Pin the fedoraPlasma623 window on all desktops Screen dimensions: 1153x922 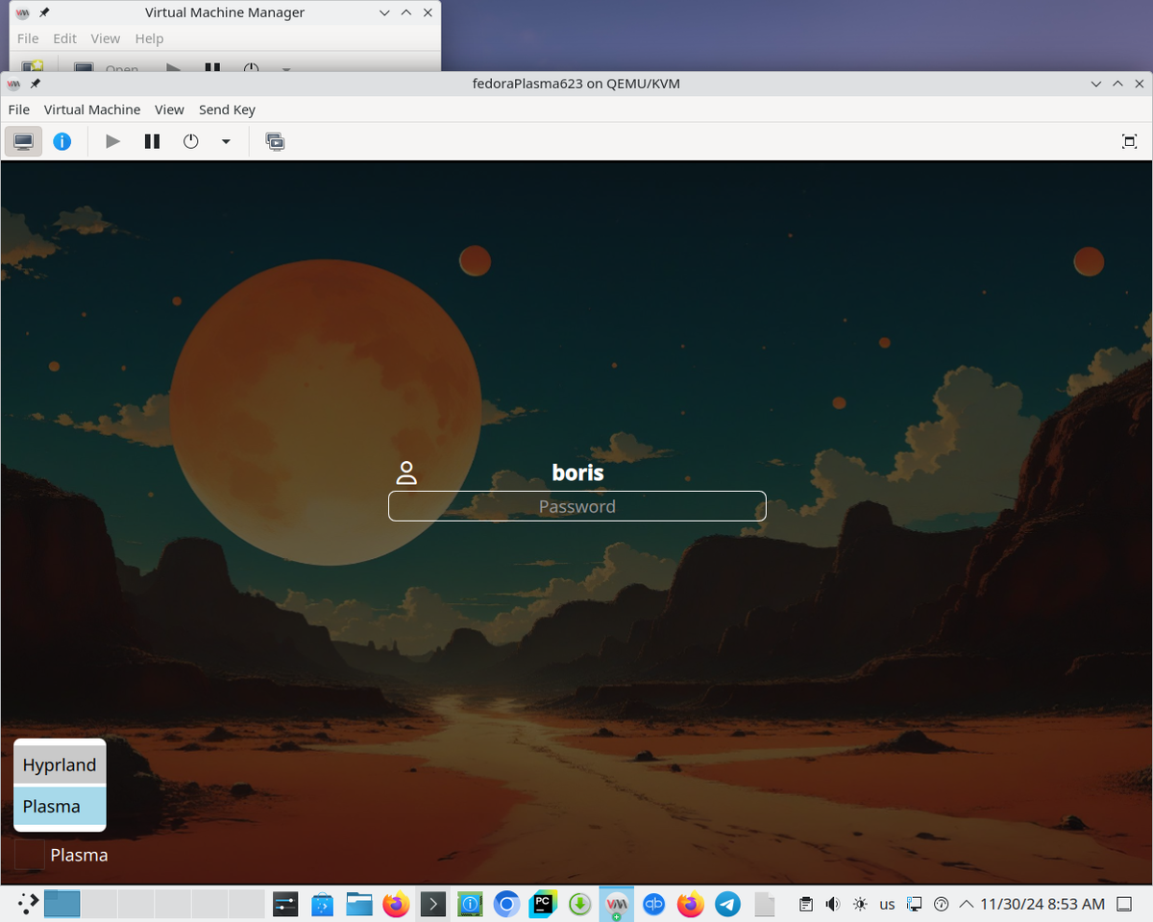point(36,84)
